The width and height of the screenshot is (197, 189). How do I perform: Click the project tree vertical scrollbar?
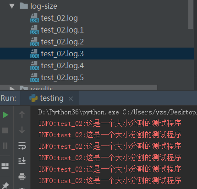coord(191,14)
